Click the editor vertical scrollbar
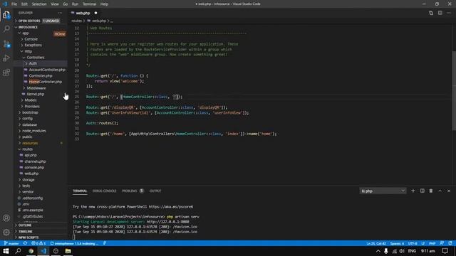Viewport: 456px width, 256px height. [454, 90]
